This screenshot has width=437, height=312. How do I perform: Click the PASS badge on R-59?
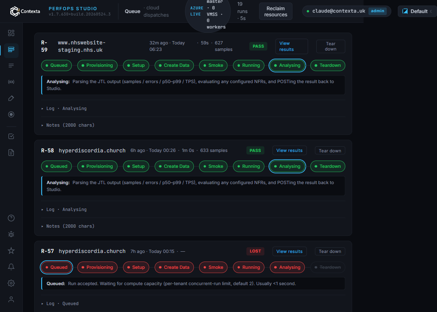click(258, 46)
